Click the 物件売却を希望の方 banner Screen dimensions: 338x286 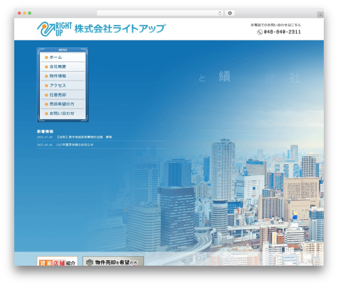pos(114,261)
